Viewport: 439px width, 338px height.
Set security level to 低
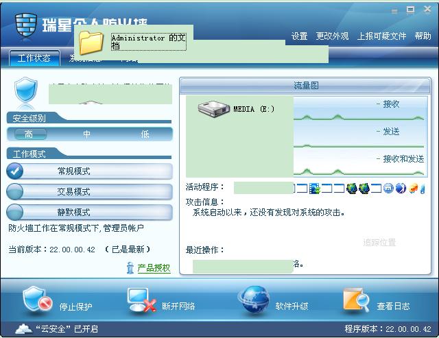(x=145, y=134)
